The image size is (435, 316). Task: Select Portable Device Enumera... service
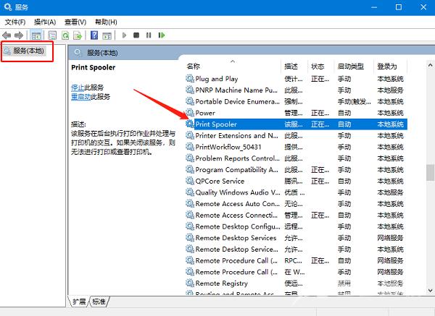point(296,101)
